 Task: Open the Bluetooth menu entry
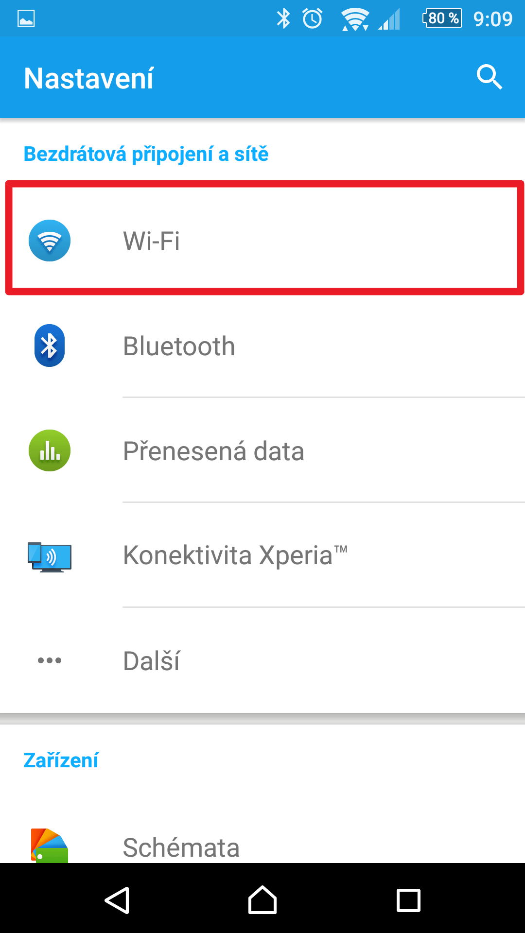262,346
